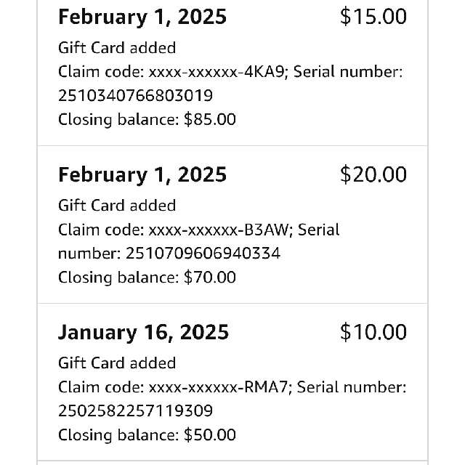Select serial number 2502582257119309
This screenshot has height=465, width=465.
135,411
